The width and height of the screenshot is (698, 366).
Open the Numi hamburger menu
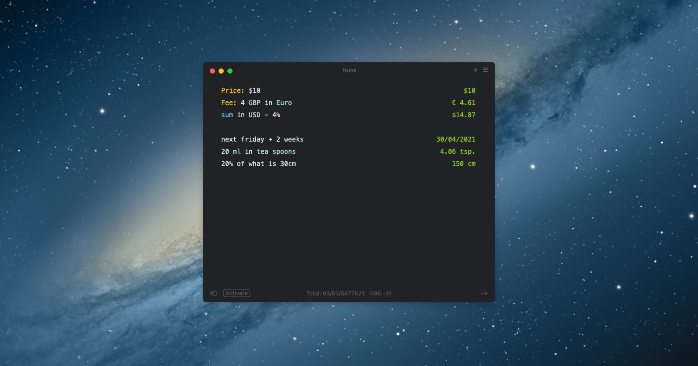(x=485, y=70)
